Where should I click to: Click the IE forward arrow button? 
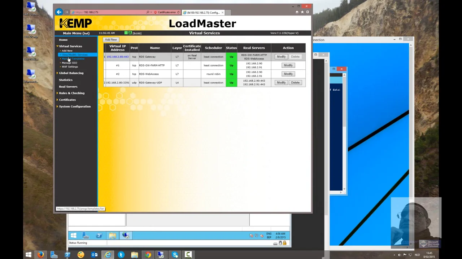[66, 12]
